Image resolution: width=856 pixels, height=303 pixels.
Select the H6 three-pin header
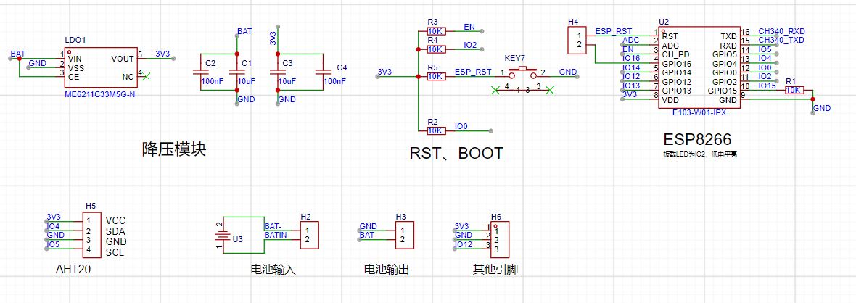(x=495, y=239)
